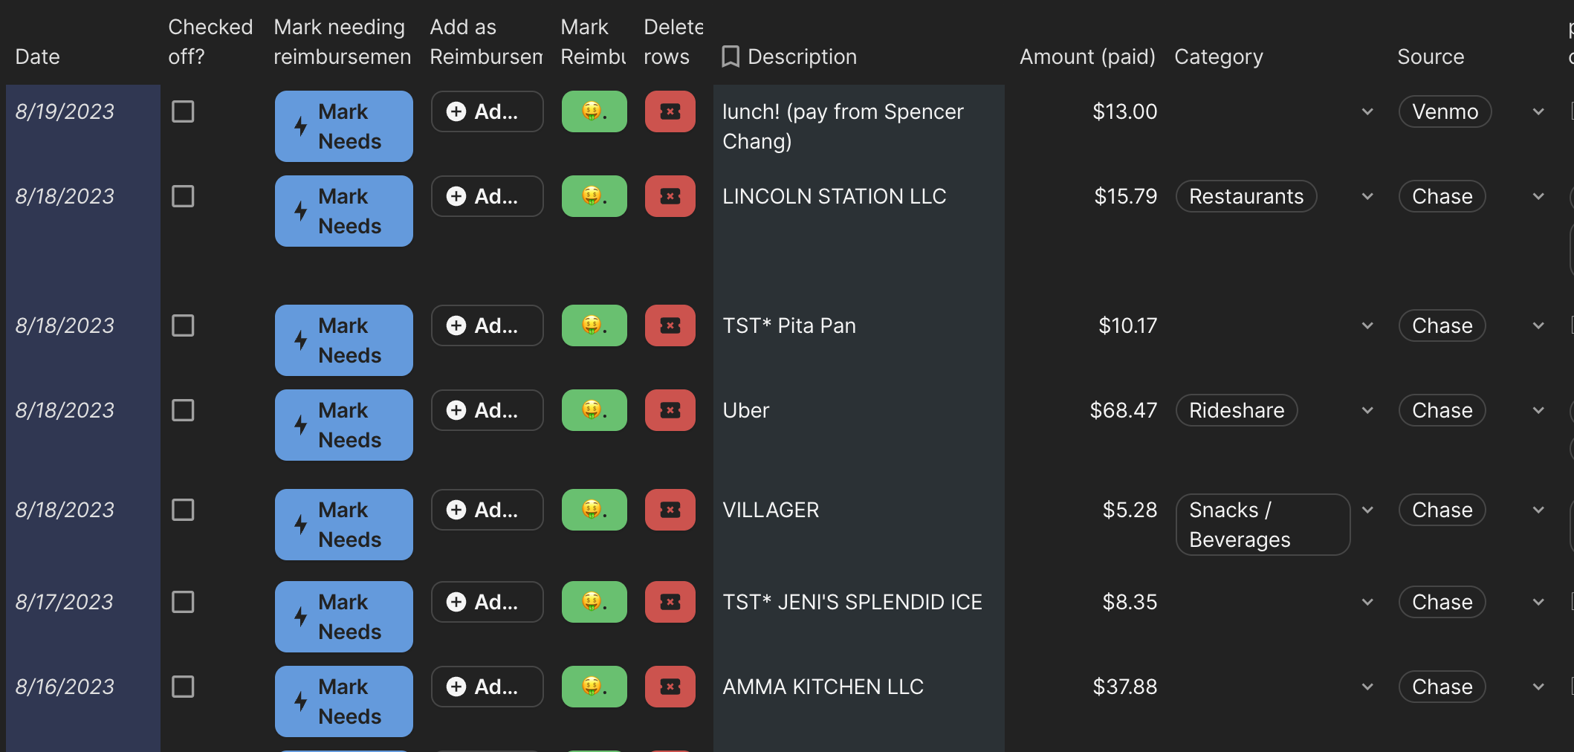This screenshot has height=752, width=1574.
Task: Click the Amount (paid) column header
Action: 1086,56
